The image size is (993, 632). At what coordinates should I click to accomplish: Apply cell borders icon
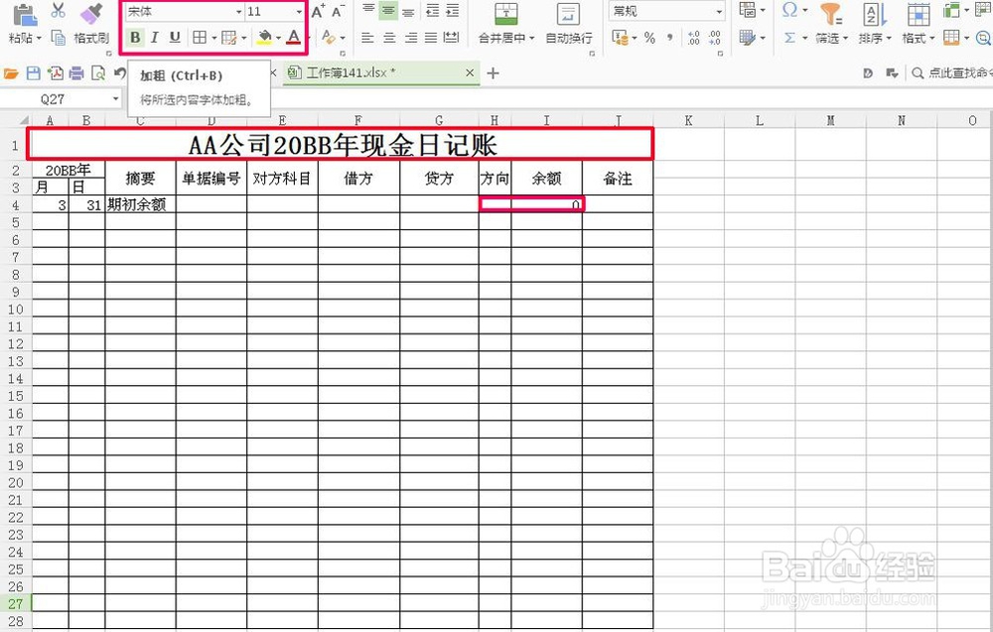(x=200, y=38)
